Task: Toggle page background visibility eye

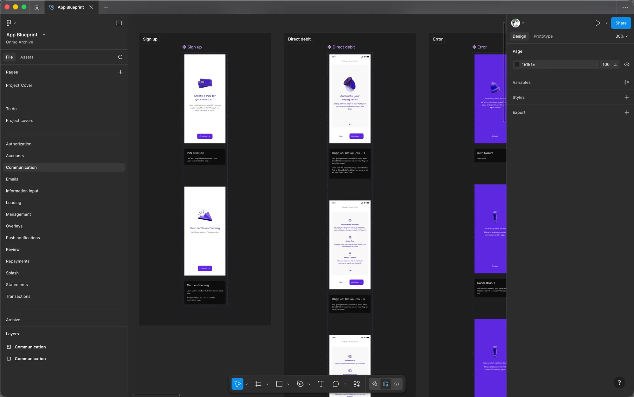Action: point(627,64)
